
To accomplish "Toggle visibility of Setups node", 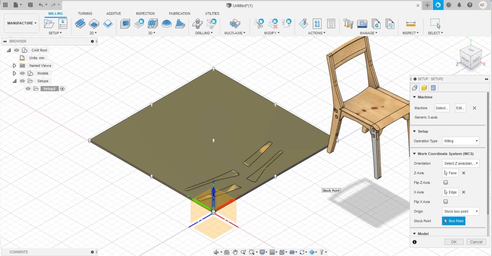I will 23,81.
